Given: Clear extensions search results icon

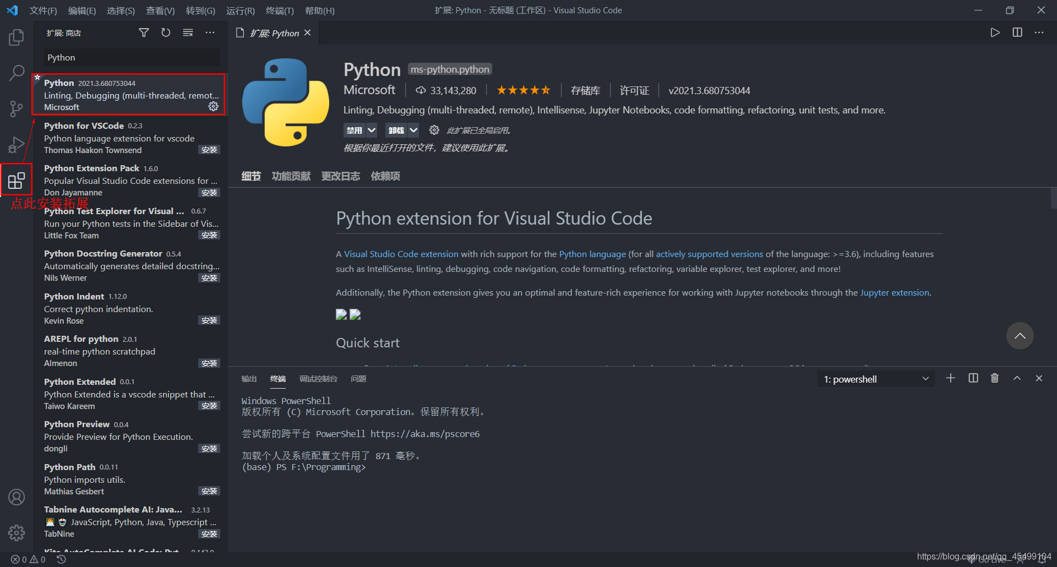Looking at the screenshot, I should click(x=188, y=33).
